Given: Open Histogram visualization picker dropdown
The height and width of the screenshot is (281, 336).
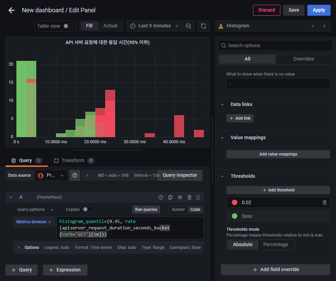Looking at the screenshot, I should tap(267, 26).
